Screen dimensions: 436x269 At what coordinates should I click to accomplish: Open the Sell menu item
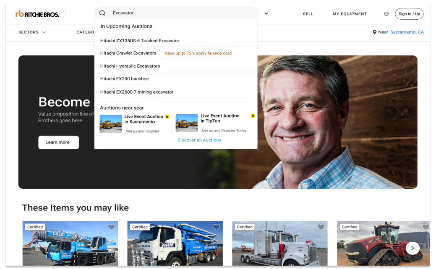tap(308, 14)
